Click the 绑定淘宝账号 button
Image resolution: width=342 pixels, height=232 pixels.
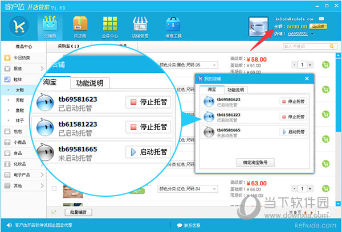(255, 163)
